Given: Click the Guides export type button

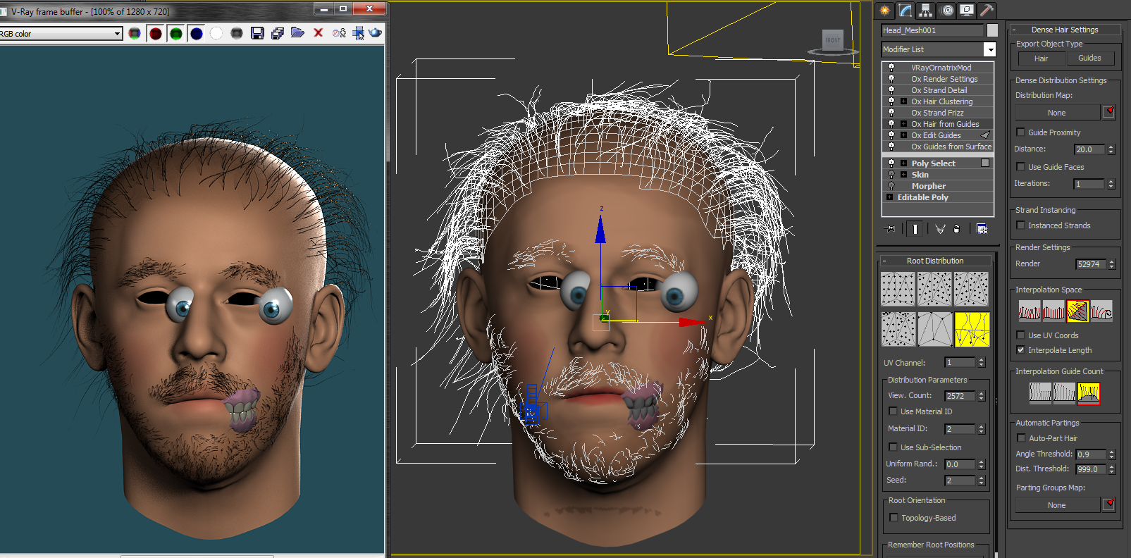Looking at the screenshot, I should pos(1089,58).
